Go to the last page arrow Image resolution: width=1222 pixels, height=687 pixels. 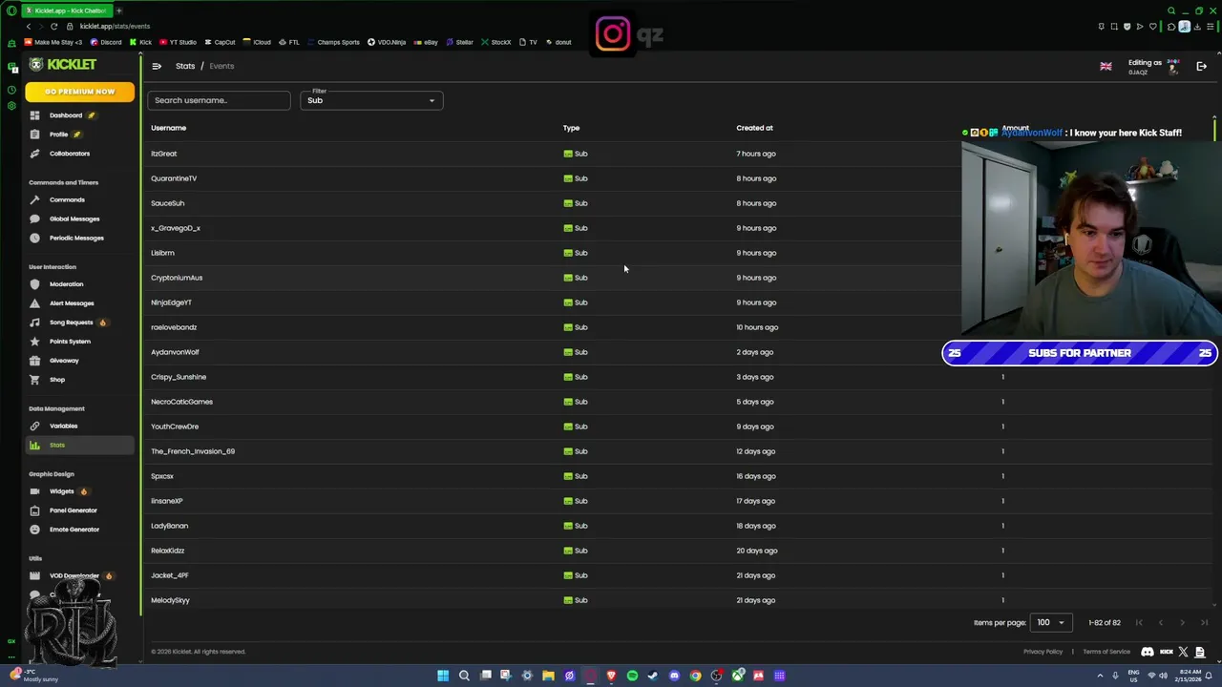tap(1204, 623)
